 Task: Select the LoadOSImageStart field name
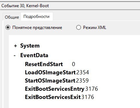(50, 72)
